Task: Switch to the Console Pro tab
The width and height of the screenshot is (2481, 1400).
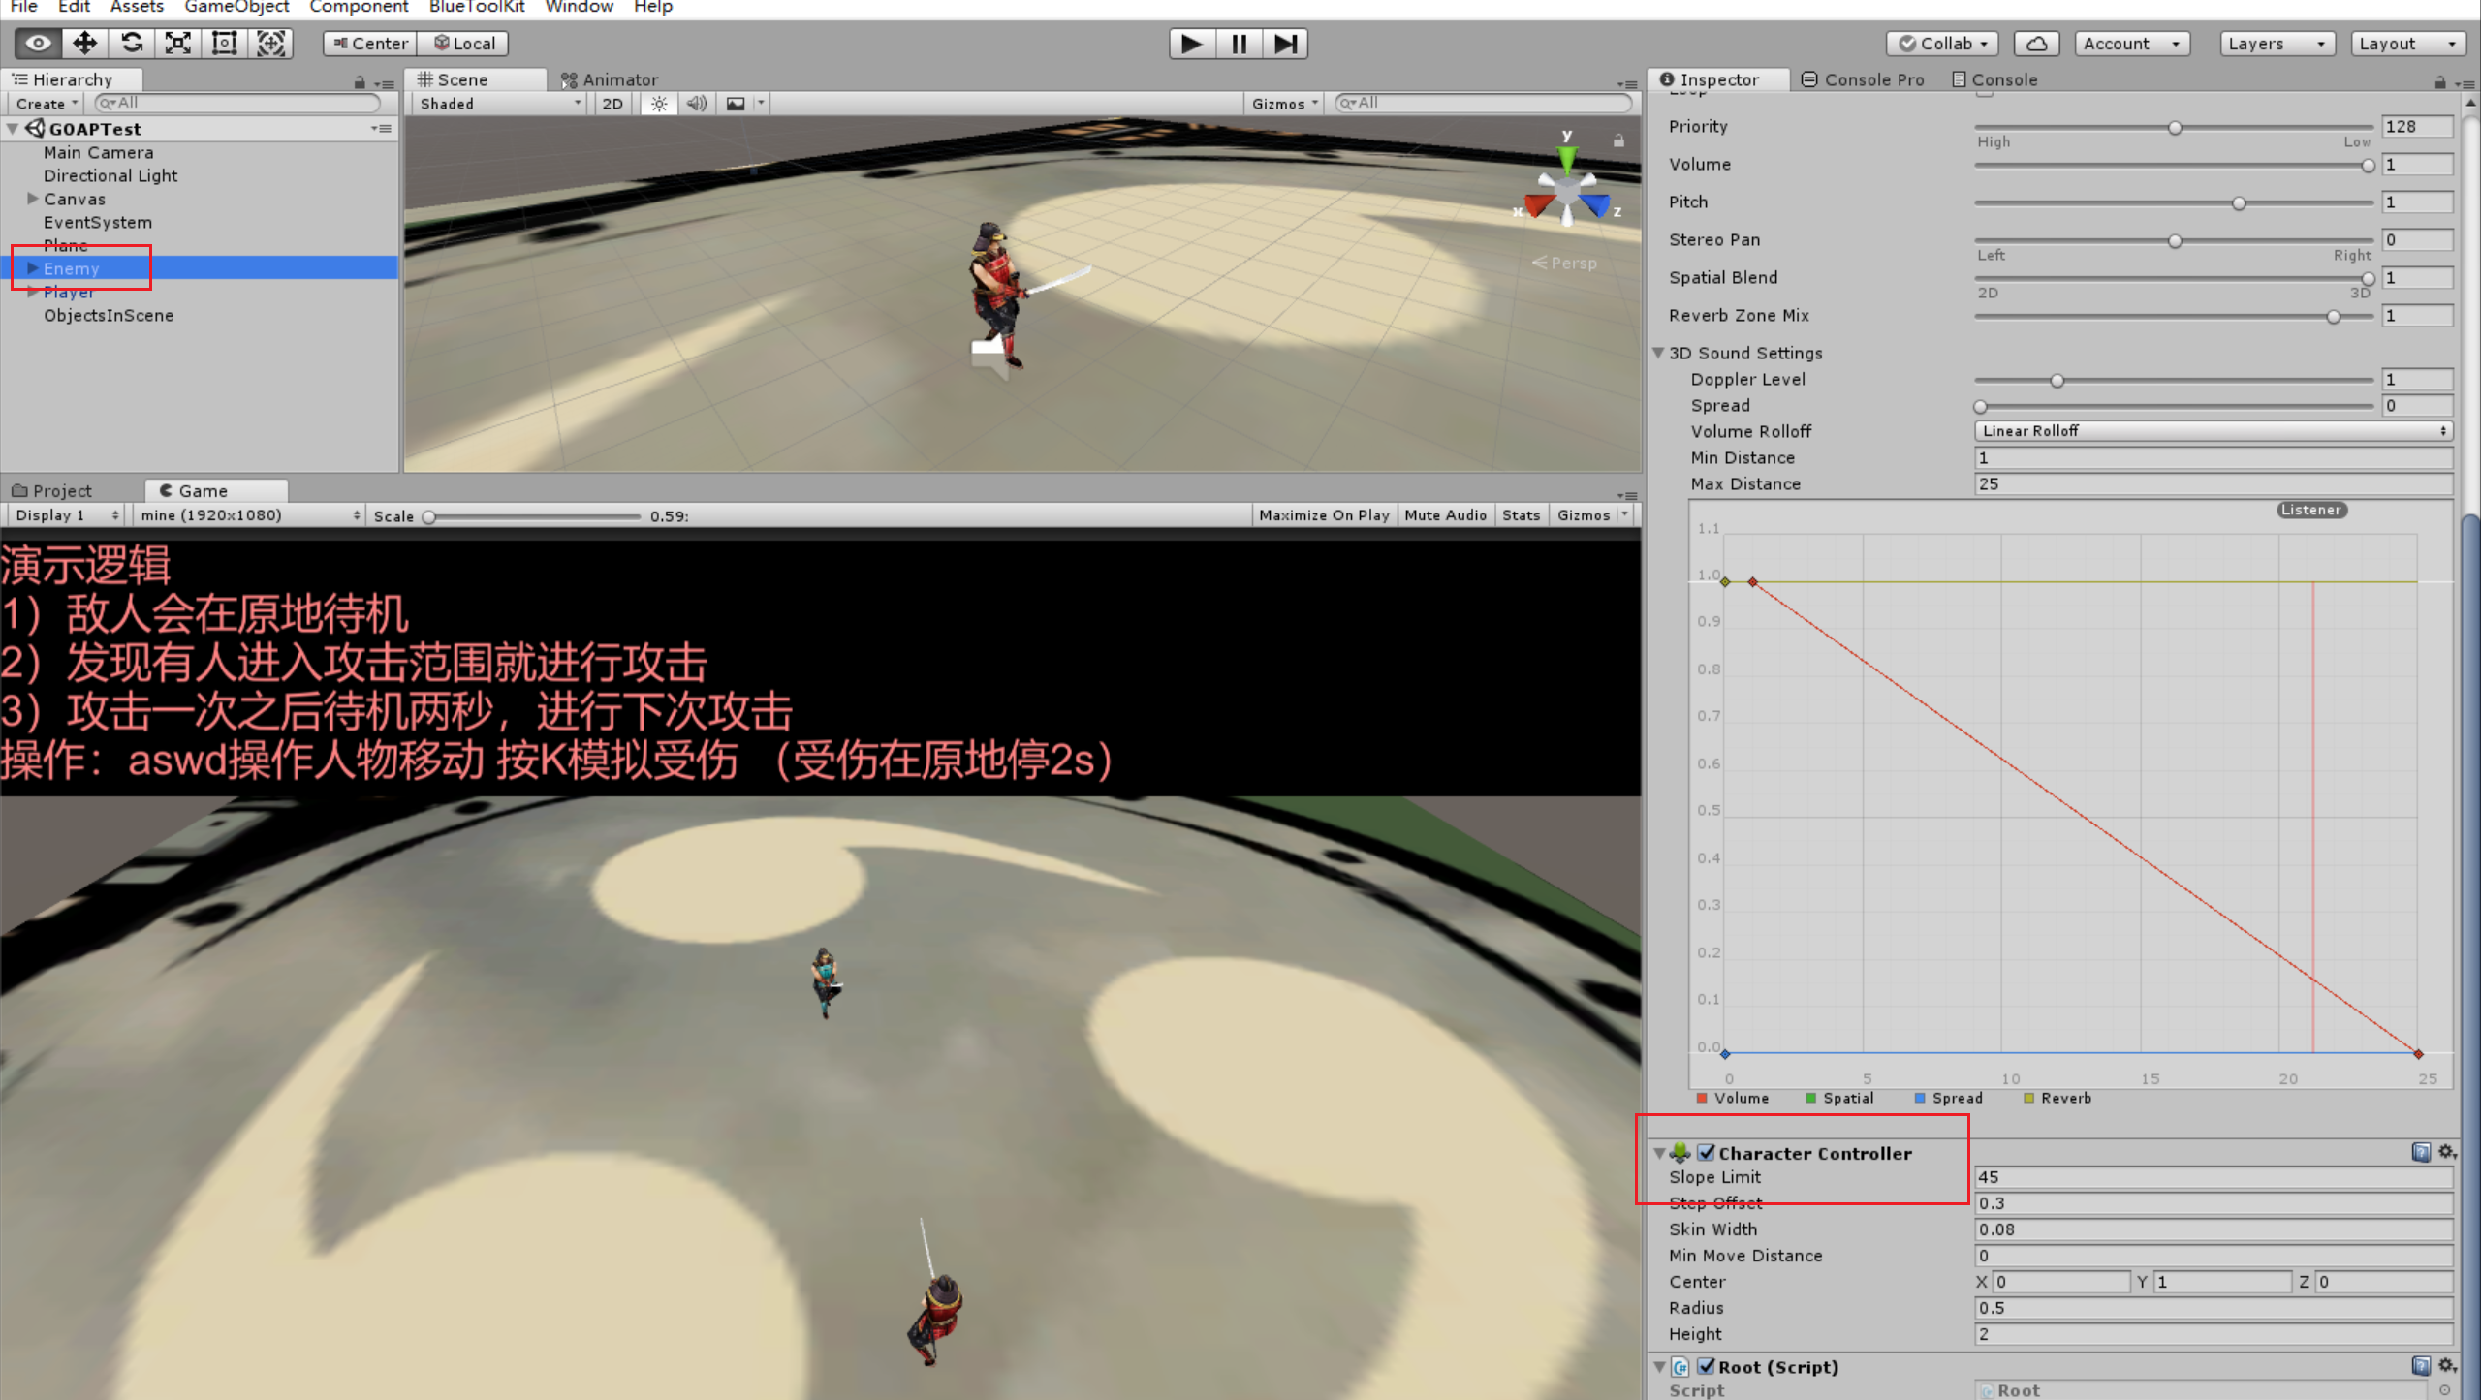Action: coord(1863,79)
